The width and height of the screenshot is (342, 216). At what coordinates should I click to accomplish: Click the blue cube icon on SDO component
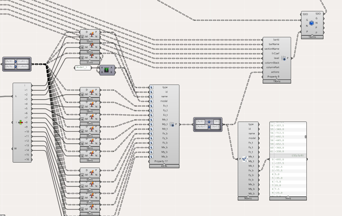click(x=312, y=23)
